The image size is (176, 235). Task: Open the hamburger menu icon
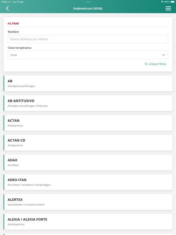(x=168, y=8)
